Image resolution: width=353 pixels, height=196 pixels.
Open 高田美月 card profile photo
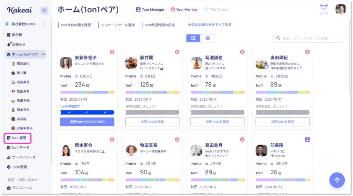click(196, 151)
